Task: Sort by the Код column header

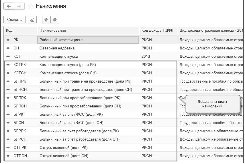Action: pyautogui.click(x=20, y=31)
